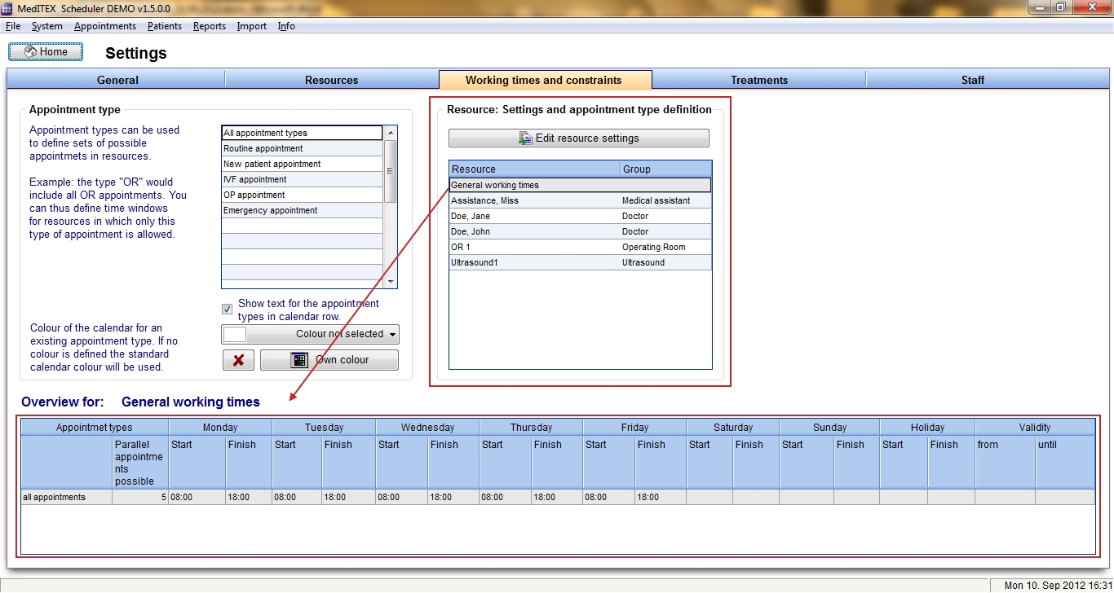
Task: Open the Import menu
Action: [x=252, y=26]
